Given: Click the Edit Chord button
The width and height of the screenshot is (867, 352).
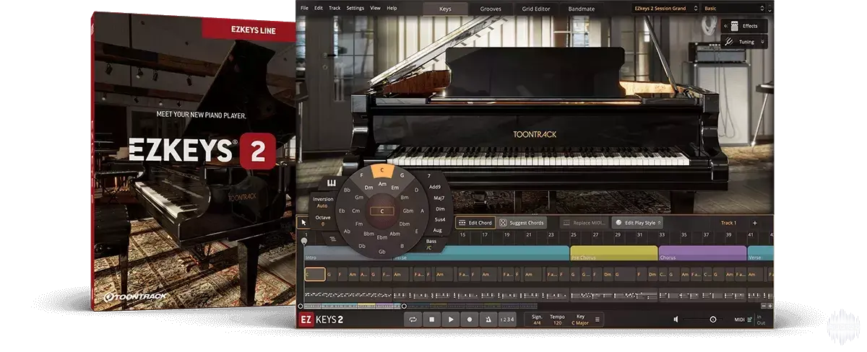Looking at the screenshot, I should tap(475, 223).
